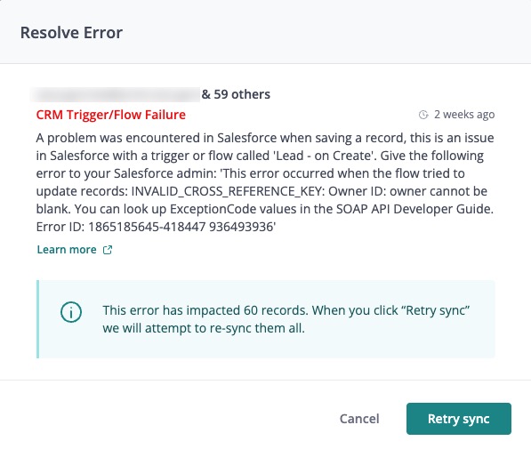Click the external link icon beside Learn more
The height and width of the screenshot is (449, 531).
[x=108, y=250]
